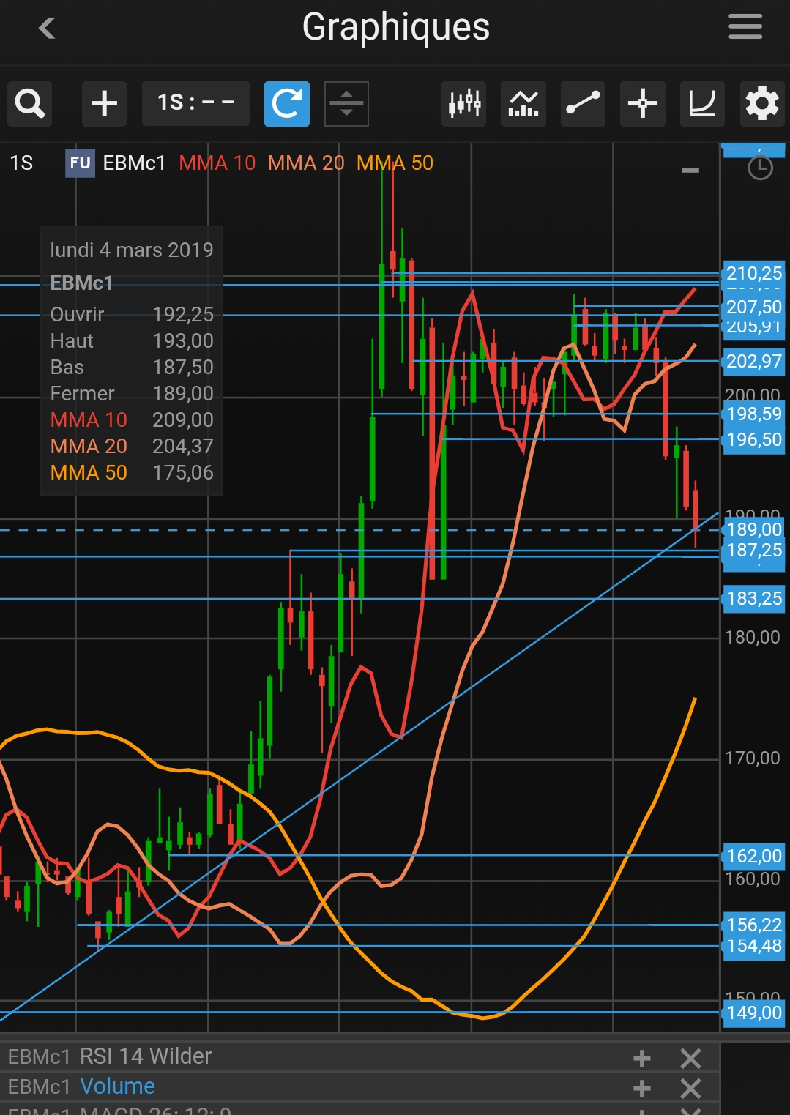Image resolution: width=790 pixels, height=1115 pixels.
Task: Activate the crosshair cursor tool
Action: [x=642, y=104]
